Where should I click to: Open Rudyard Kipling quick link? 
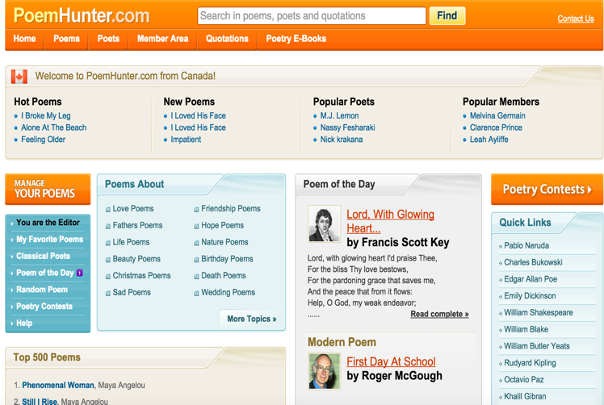530,363
